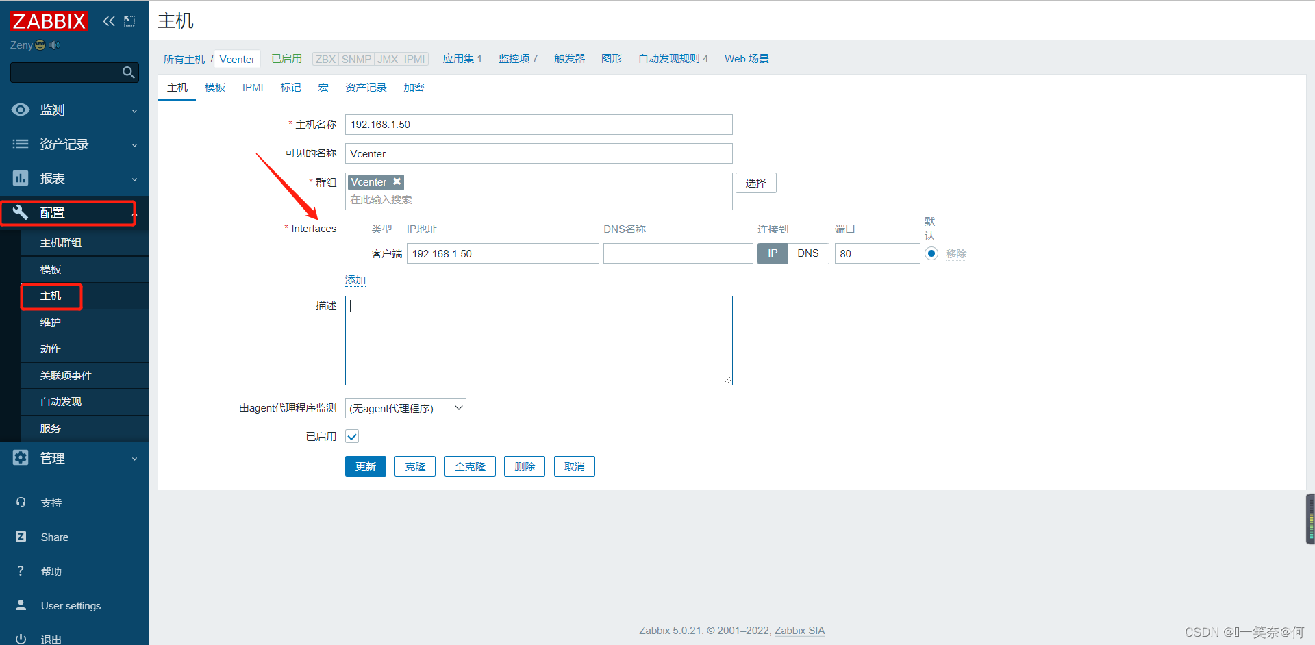This screenshot has height=645, width=1315.
Task: Switch connection mode to DNS
Action: (808, 253)
